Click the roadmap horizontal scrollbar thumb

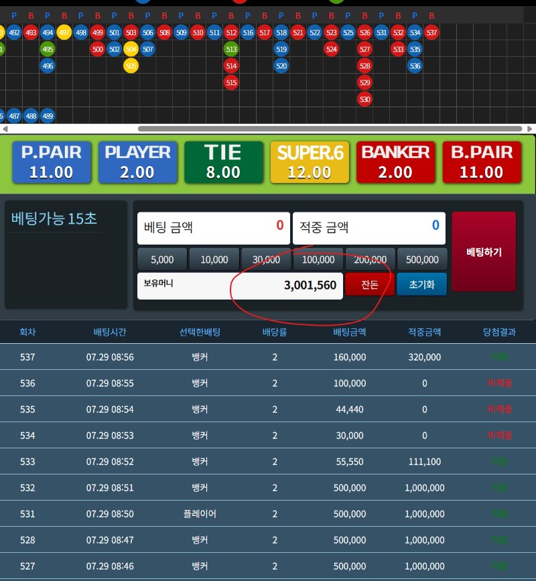(330, 129)
